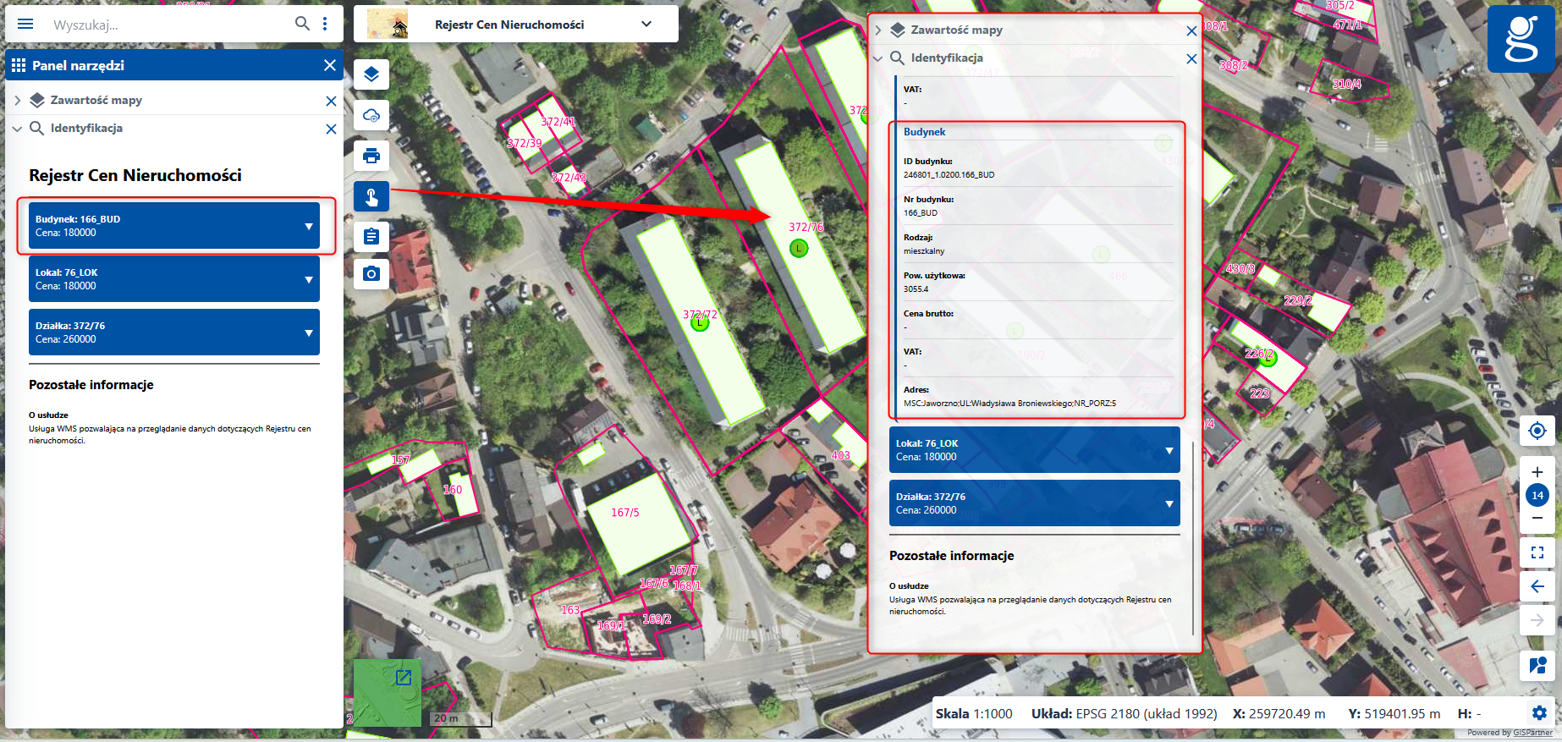Click the cloud add-service icon
The height and width of the screenshot is (742, 1562).
click(x=371, y=115)
